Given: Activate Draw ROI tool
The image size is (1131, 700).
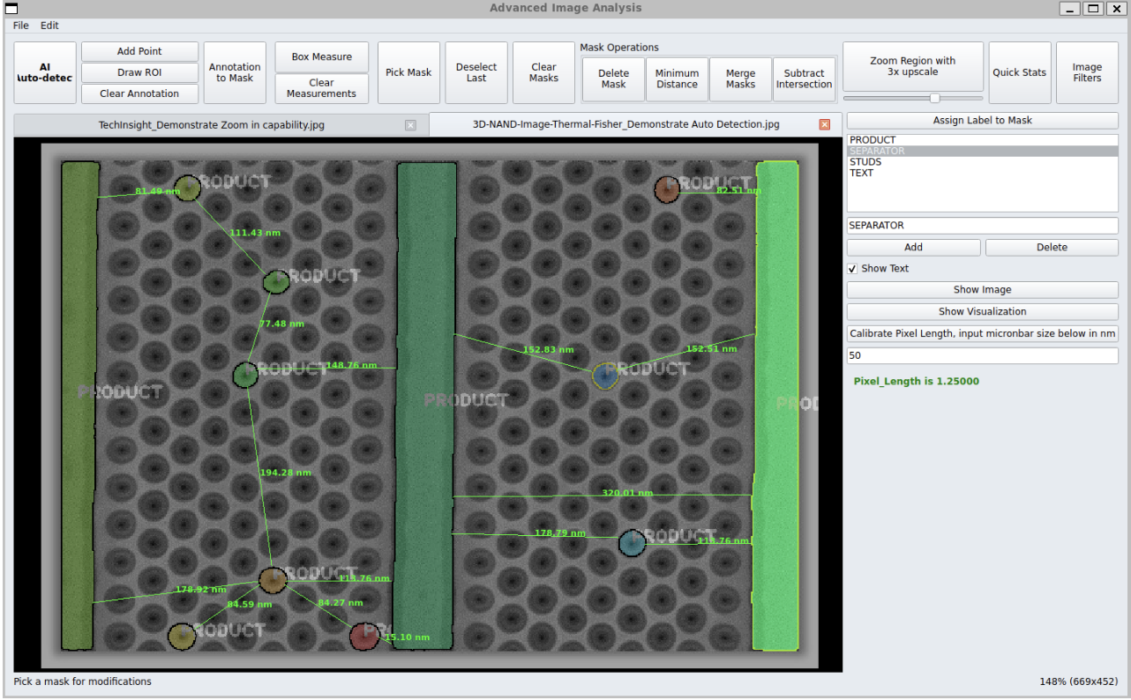Looking at the screenshot, I should [139, 72].
